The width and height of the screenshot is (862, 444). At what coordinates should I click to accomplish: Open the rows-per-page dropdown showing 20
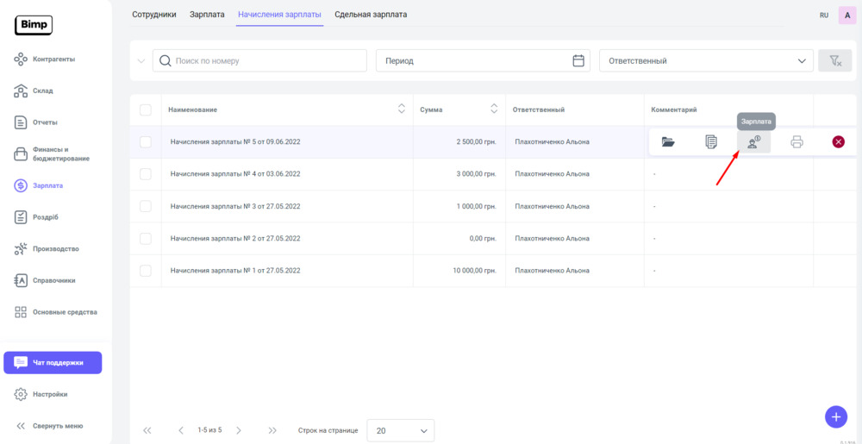400,430
